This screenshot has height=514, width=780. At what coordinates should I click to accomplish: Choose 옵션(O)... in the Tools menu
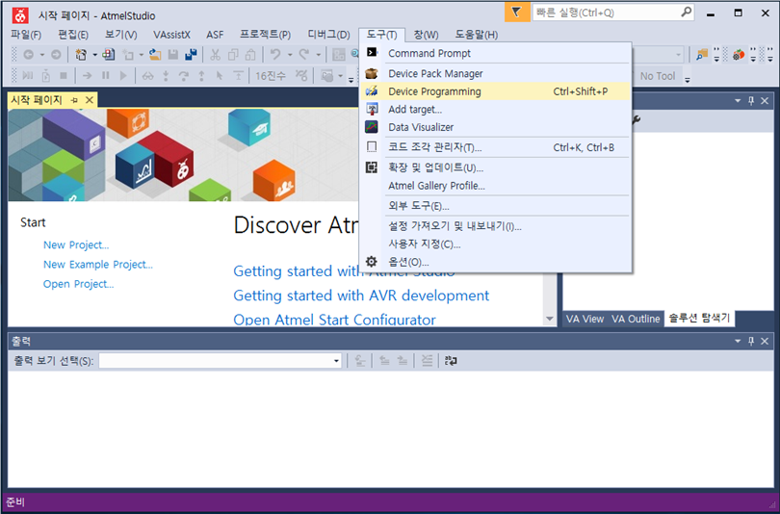pyautogui.click(x=495, y=262)
